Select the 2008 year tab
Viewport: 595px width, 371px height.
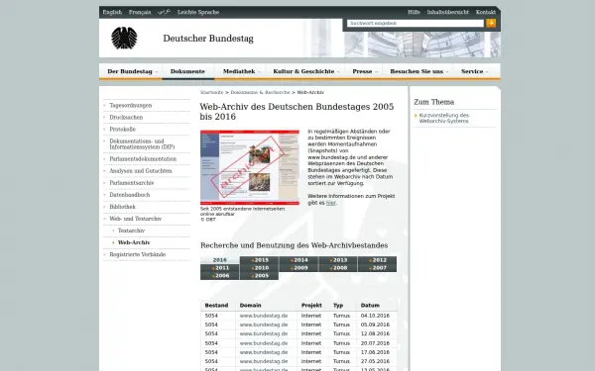point(338,268)
